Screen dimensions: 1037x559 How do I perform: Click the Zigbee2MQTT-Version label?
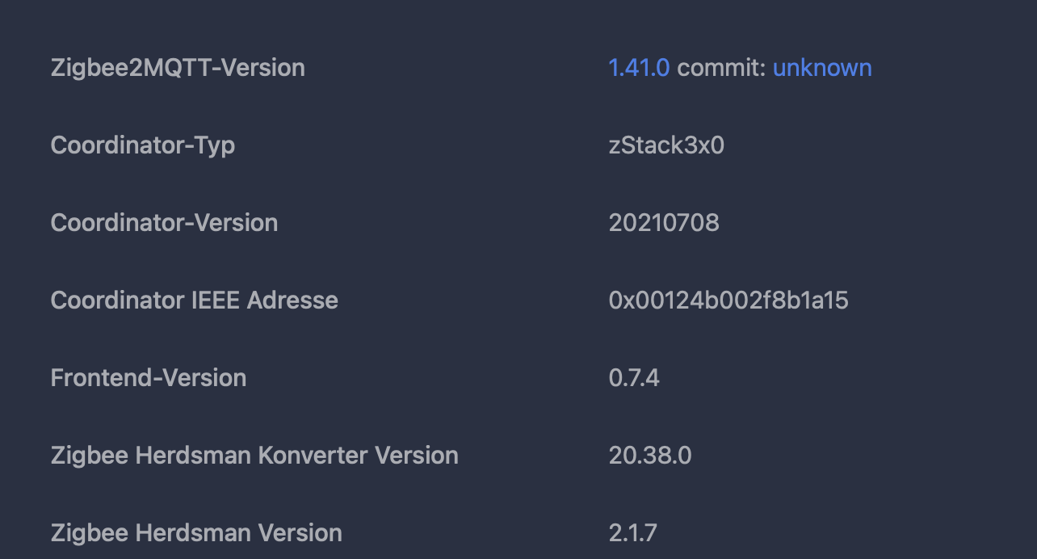(x=178, y=68)
